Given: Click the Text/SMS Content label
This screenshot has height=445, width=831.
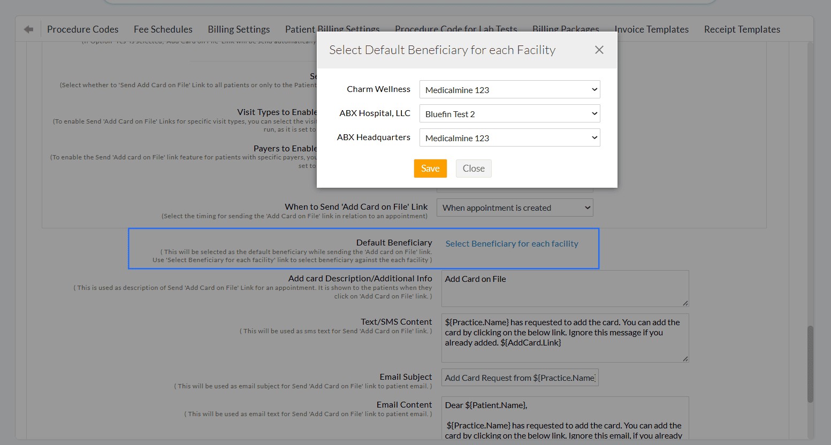Looking at the screenshot, I should click(396, 322).
